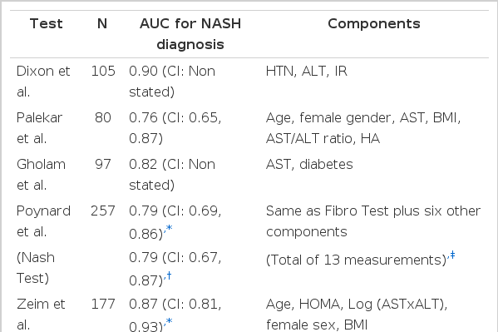Select the sample size value 257

(x=103, y=211)
